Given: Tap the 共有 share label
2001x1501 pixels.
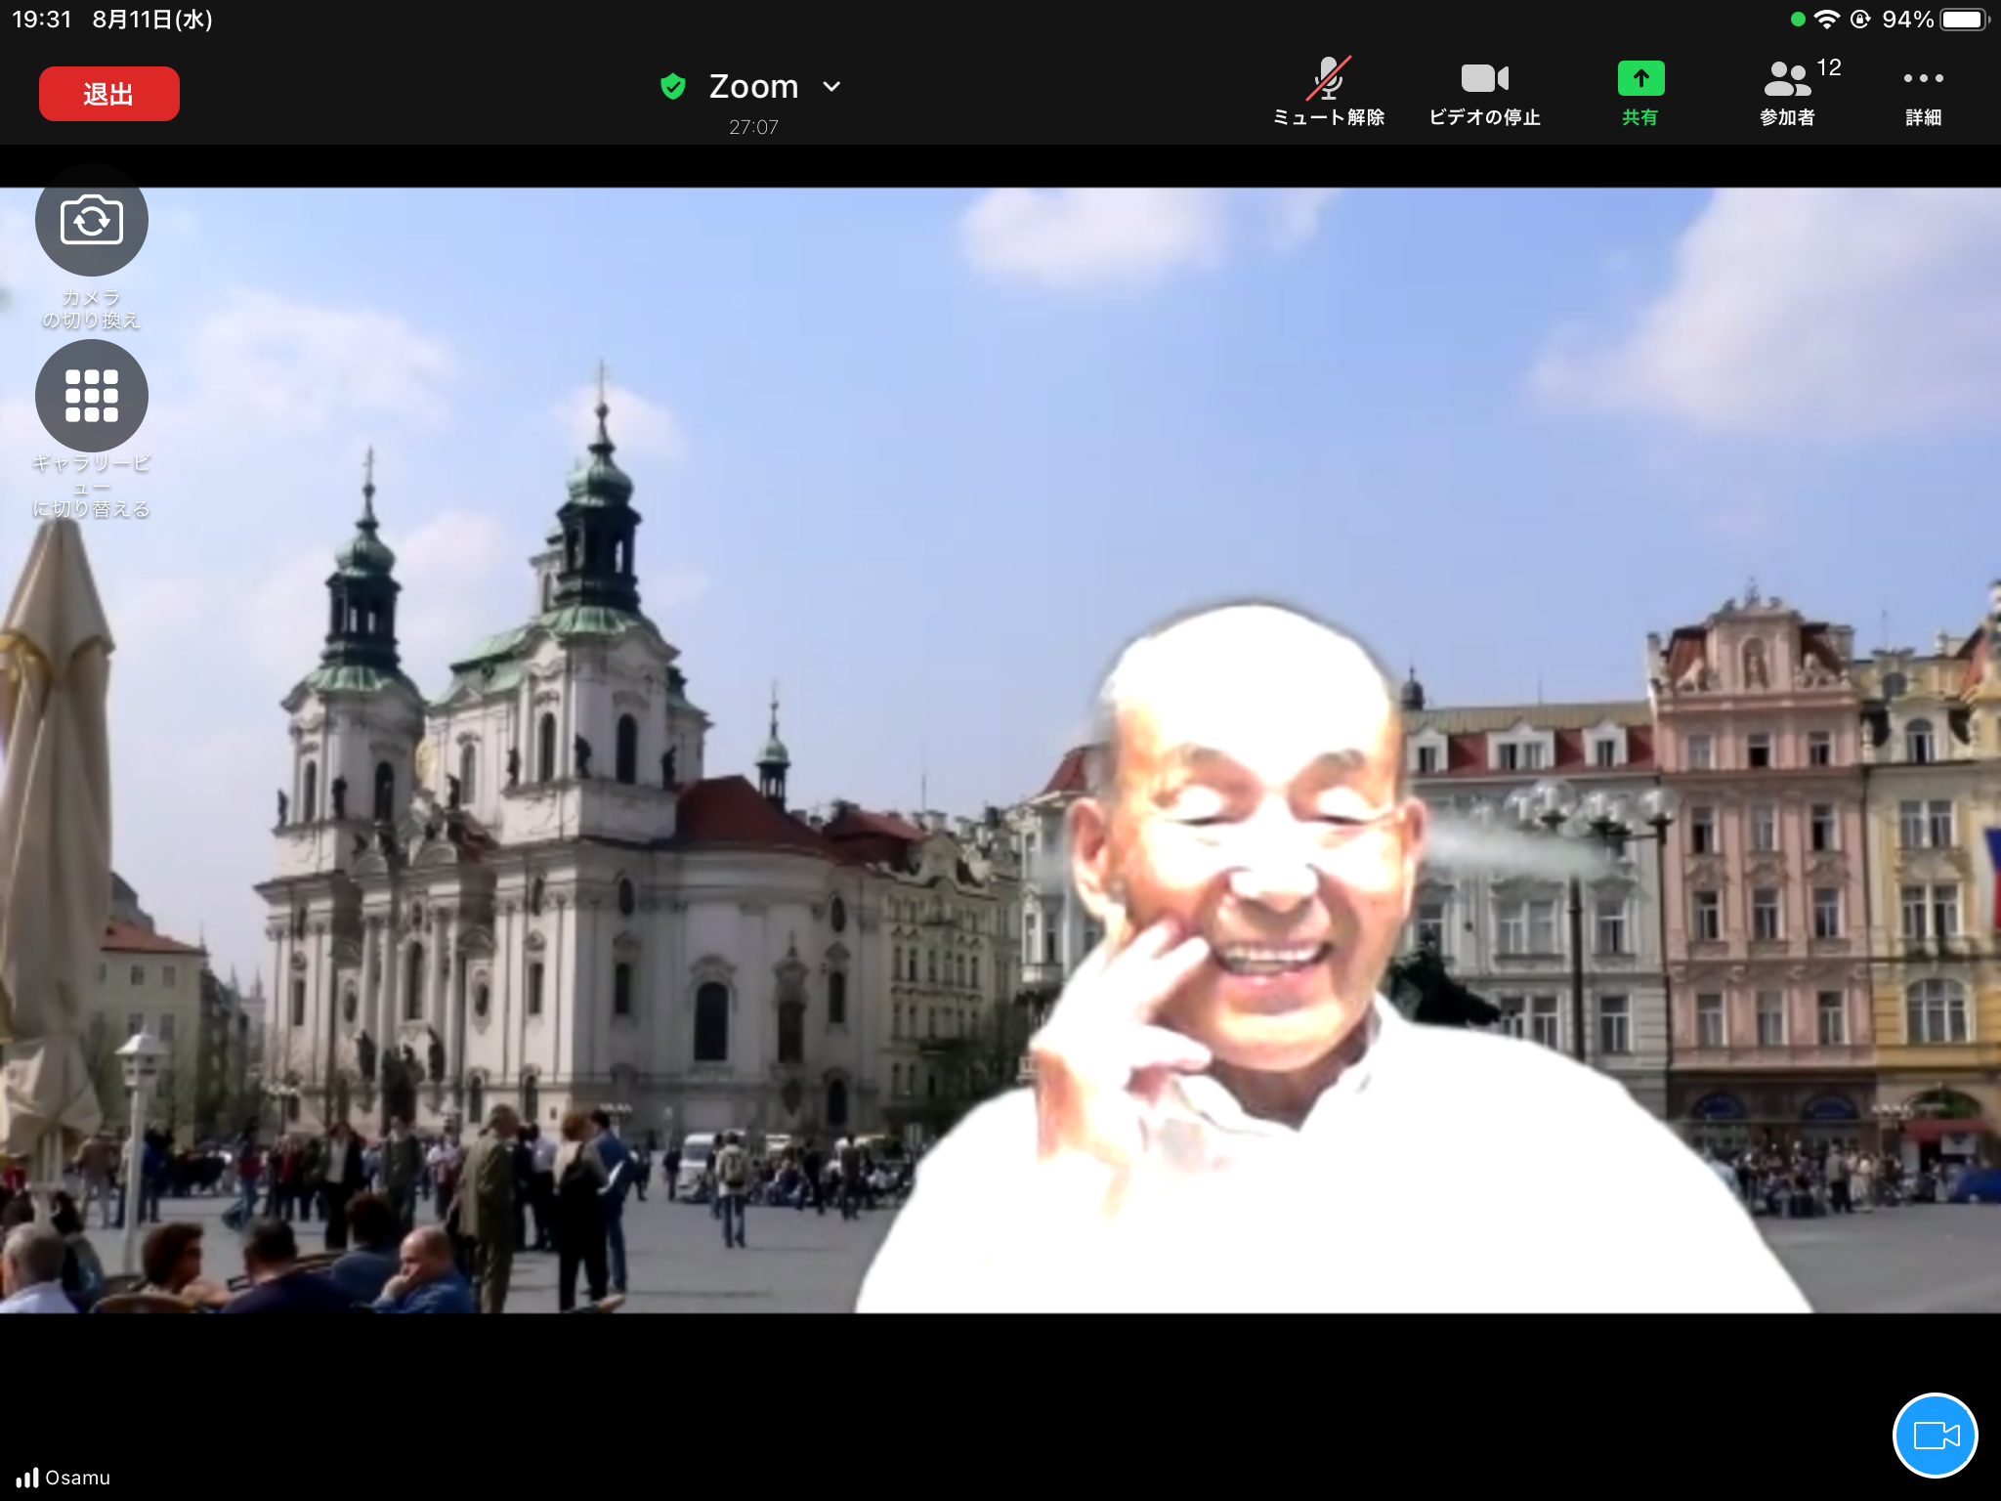Looking at the screenshot, I should 1640,117.
